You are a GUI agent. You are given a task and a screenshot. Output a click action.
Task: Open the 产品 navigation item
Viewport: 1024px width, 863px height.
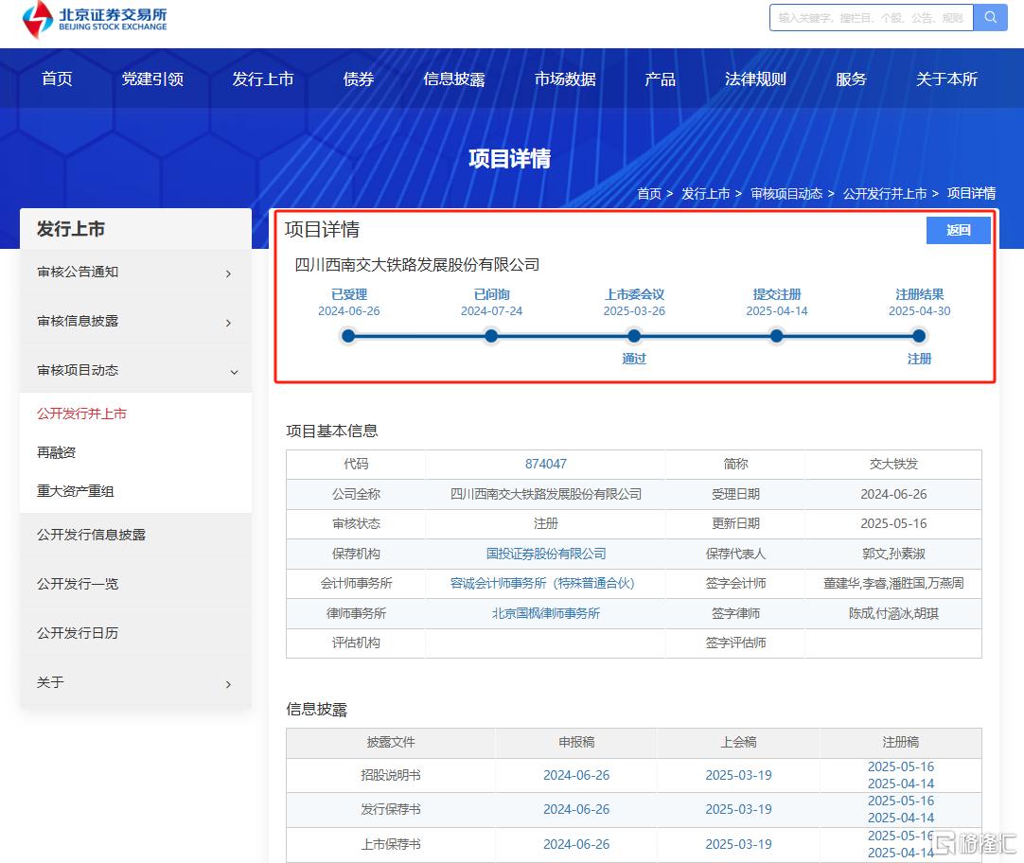tap(660, 79)
